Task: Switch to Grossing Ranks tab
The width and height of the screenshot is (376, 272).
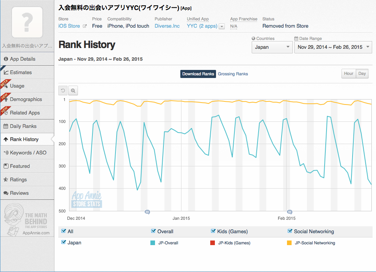Action: click(233, 74)
